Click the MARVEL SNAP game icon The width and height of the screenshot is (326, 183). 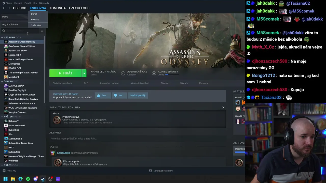tap(6, 86)
